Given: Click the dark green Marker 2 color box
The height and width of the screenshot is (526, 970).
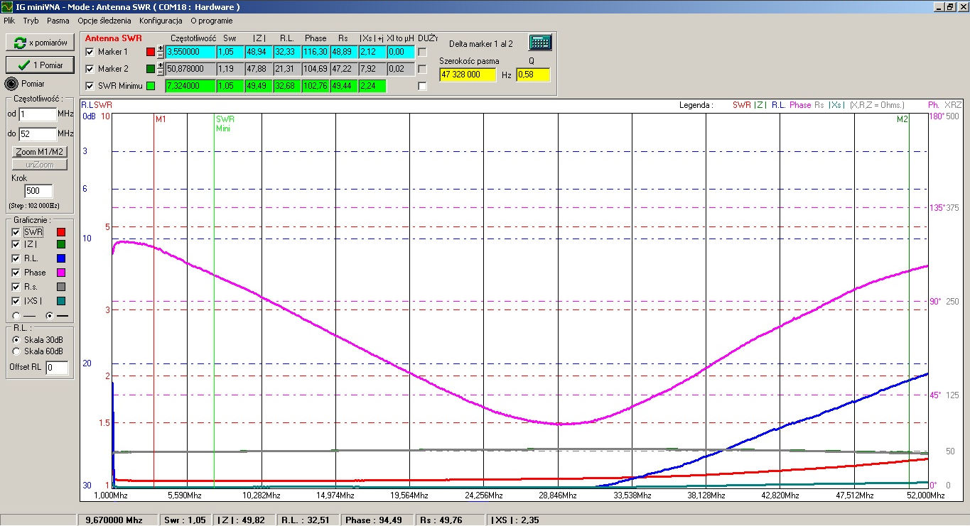Looking at the screenshot, I should [150, 69].
